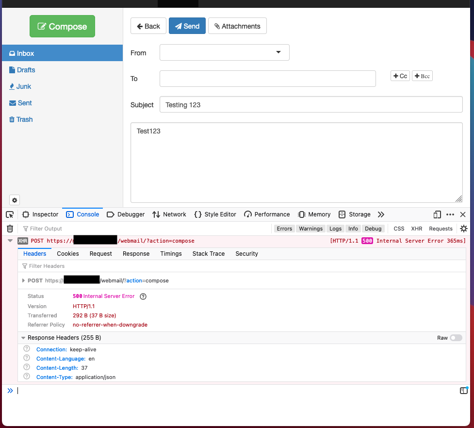Open the customize DevTools three-dot menu
This screenshot has width=474, height=428.
[450, 214]
